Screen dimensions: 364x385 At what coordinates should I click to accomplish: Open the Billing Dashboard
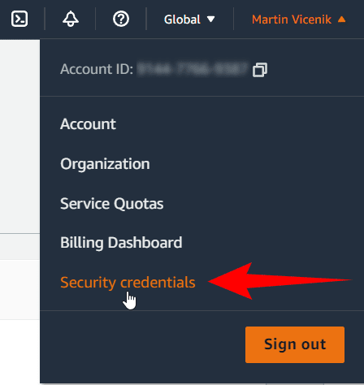click(121, 243)
